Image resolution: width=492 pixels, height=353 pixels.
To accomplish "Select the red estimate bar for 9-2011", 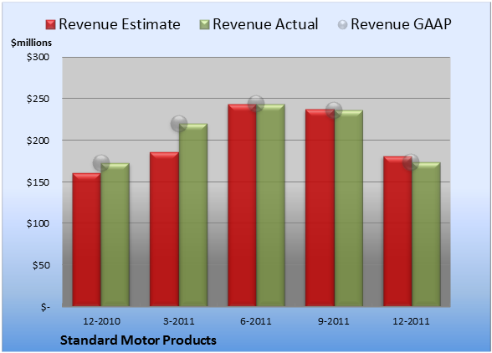I will coord(320,207).
